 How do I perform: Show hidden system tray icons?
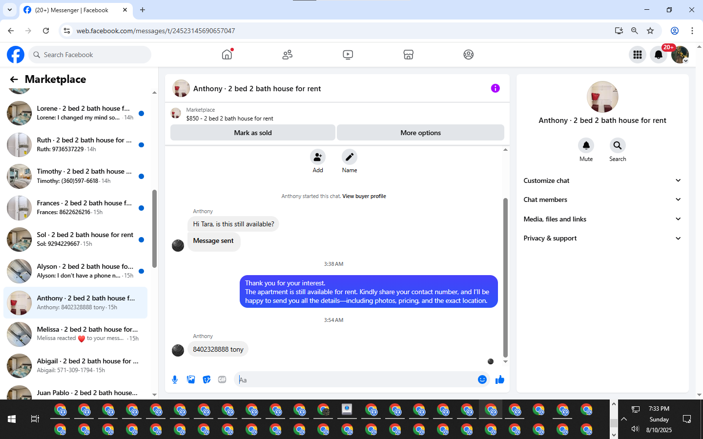624,419
